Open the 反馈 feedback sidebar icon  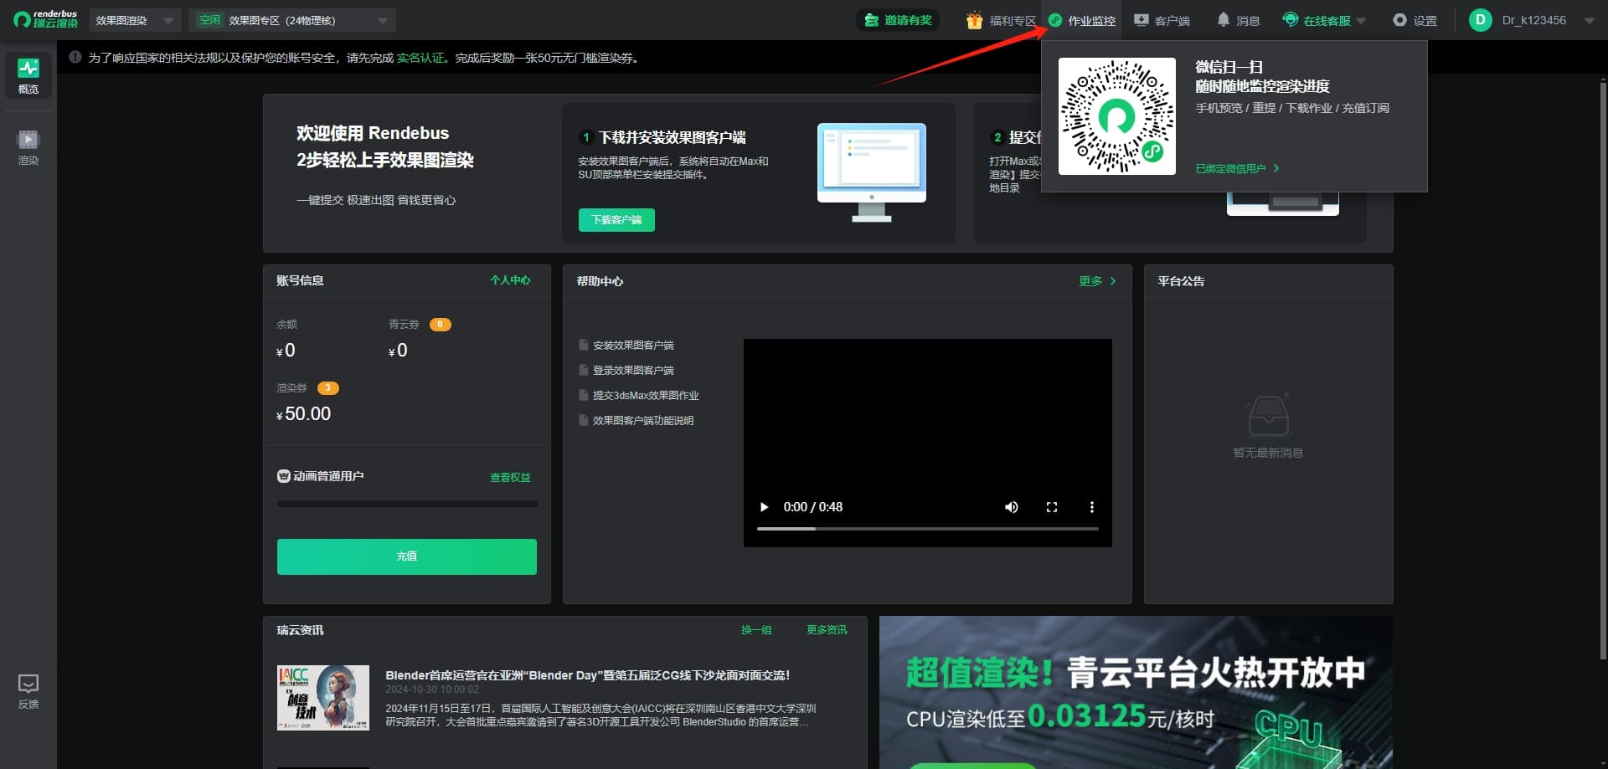tap(28, 691)
